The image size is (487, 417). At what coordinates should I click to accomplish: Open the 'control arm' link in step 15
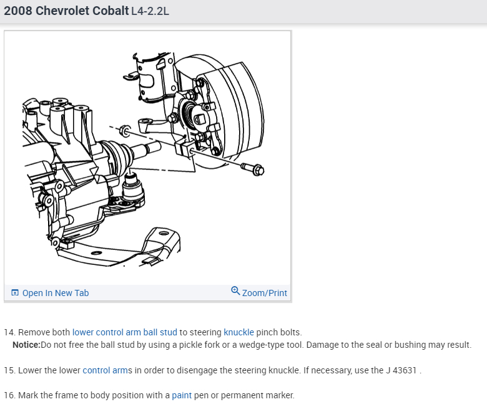tap(106, 370)
